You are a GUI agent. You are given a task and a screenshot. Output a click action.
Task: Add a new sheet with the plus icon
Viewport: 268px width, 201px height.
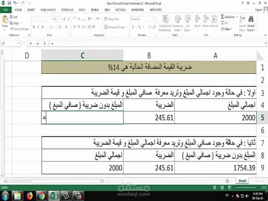(227, 181)
